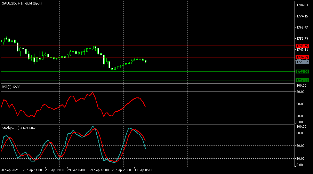This screenshot has width=313, height=174.
Task: Select the last candlestick on the price chart
Action: 145,62
